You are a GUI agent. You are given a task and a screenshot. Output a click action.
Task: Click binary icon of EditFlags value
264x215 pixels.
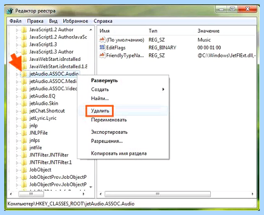point(102,47)
